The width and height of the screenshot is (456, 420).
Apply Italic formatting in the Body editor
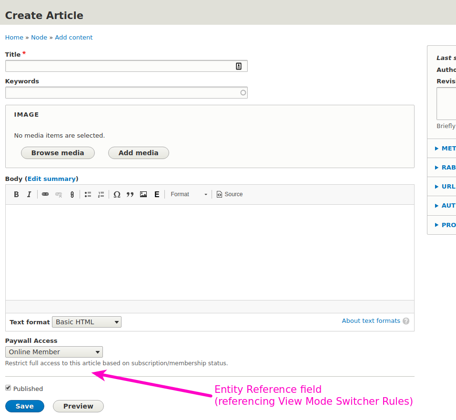click(x=29, y=194)
